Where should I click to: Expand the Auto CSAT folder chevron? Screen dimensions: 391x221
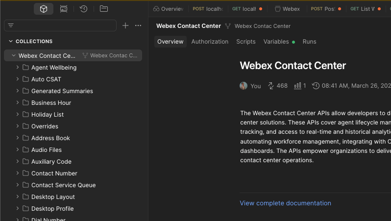click(x=18, y=79)
